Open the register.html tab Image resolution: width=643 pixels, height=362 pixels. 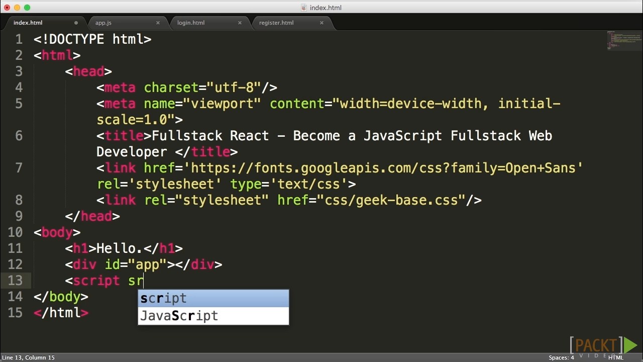pos(276,23)
